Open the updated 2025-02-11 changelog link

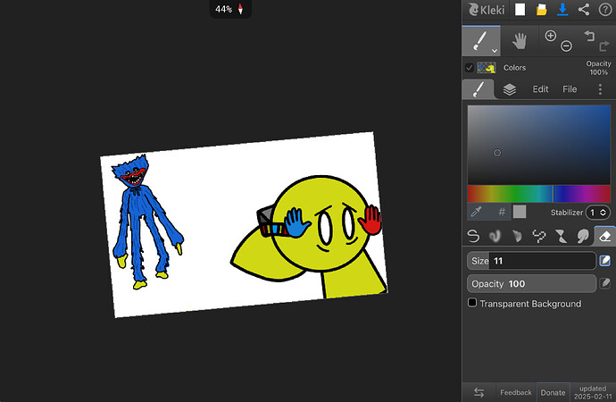point(593,392)
